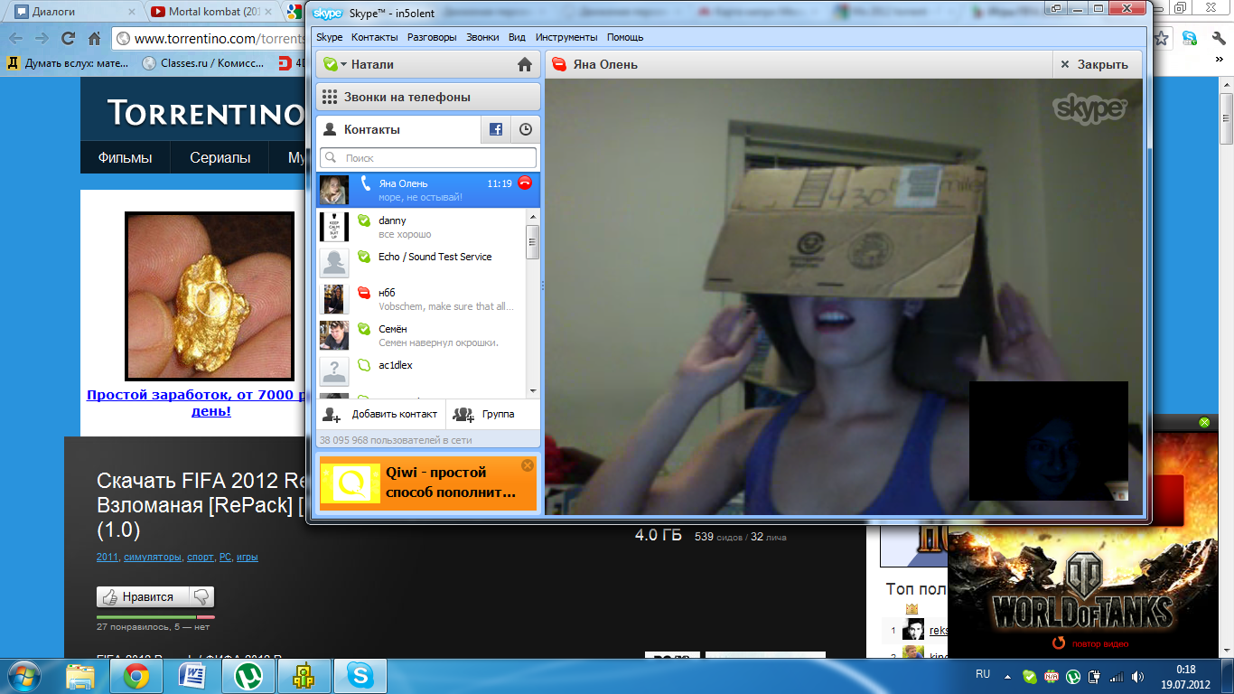Screen dimensions: 1234x694
Task: Show hidden tray icons arrow
Action: pyautogui.click(x=1006, y=675)
